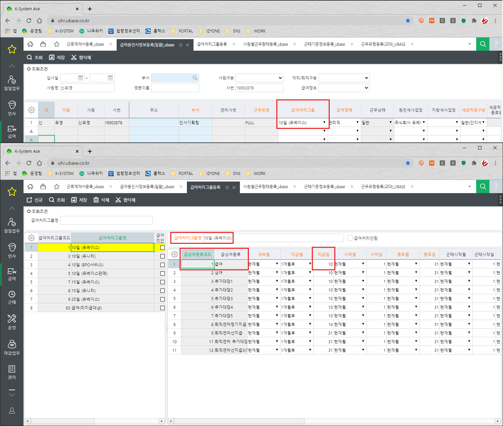Open 마감업무 module in lower window sidebar
The height and width of the screenshot is (426, 503).
click(x=12, y=347)
